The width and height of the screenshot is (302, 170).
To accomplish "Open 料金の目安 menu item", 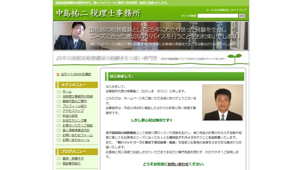I will [70, 116].
